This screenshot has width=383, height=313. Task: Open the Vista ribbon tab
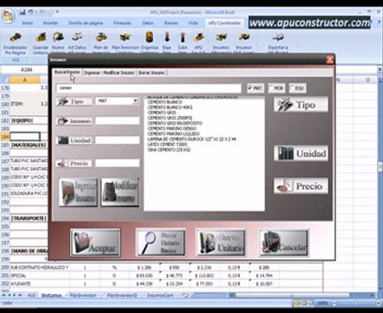tap(193, 23)
